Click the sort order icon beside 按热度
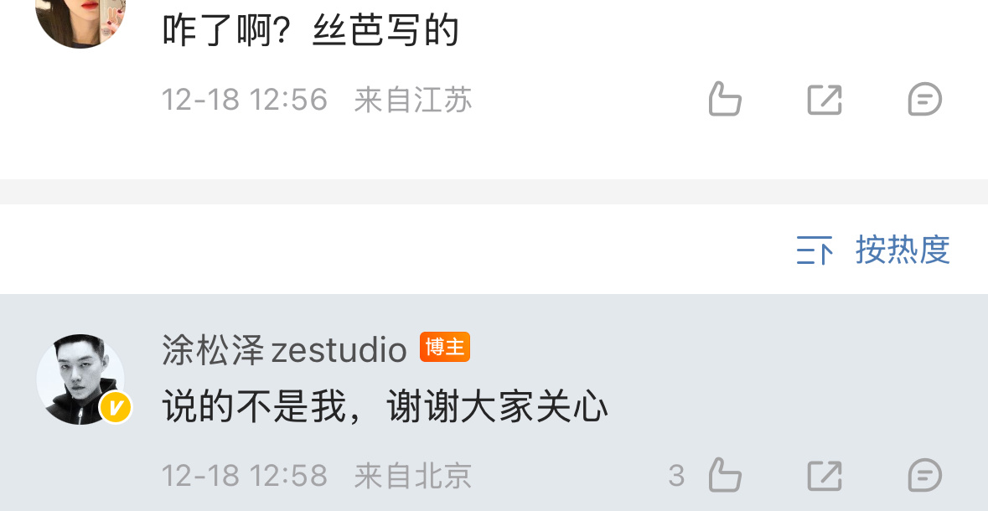The width and height of the screenshot is (988, 511). (814, 250)
